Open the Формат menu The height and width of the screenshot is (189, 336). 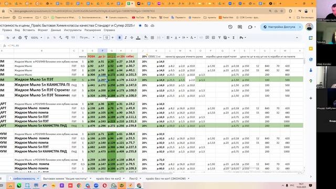pyautogui.click(x=43, y=30)
